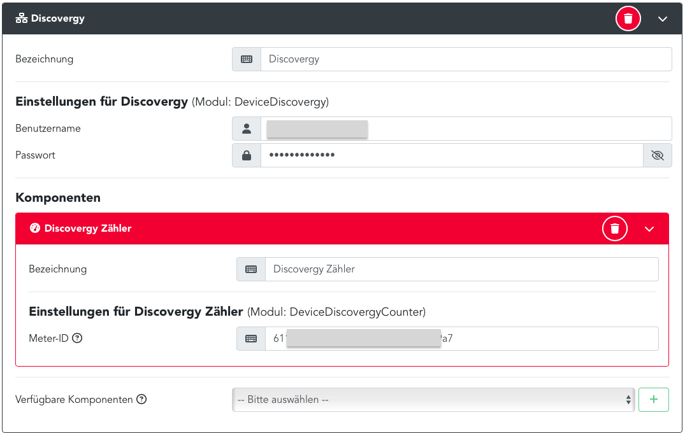Delete the Discovergy device with trash icon
The image size is (685, 436).
628,18
